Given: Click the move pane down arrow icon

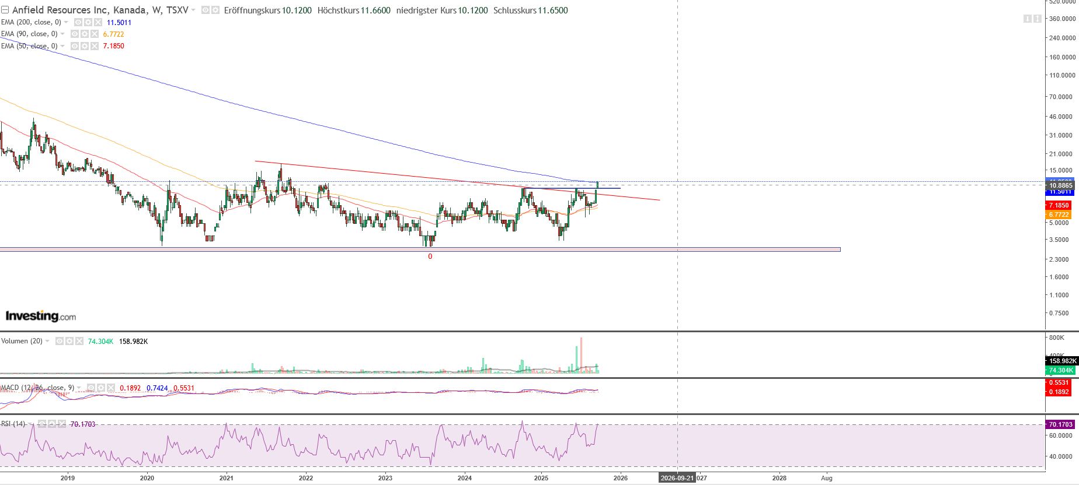Looking at the screenshot, I should point(1027,19).
